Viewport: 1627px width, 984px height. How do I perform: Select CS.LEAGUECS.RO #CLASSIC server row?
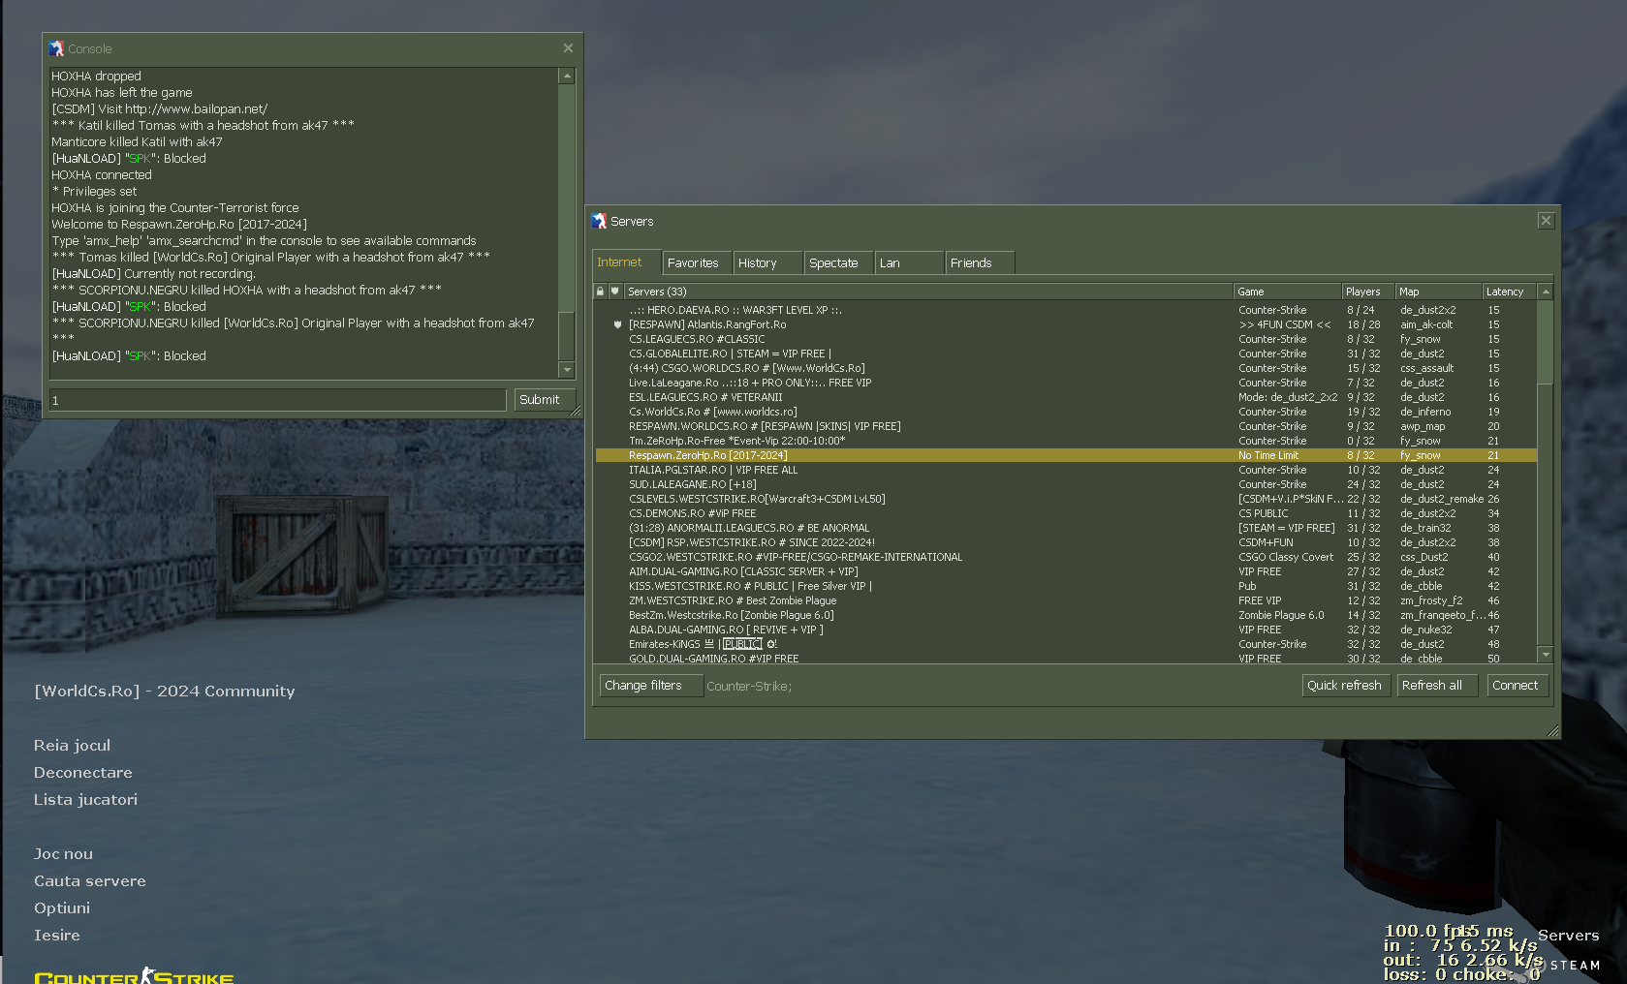tap(1066, 339)
